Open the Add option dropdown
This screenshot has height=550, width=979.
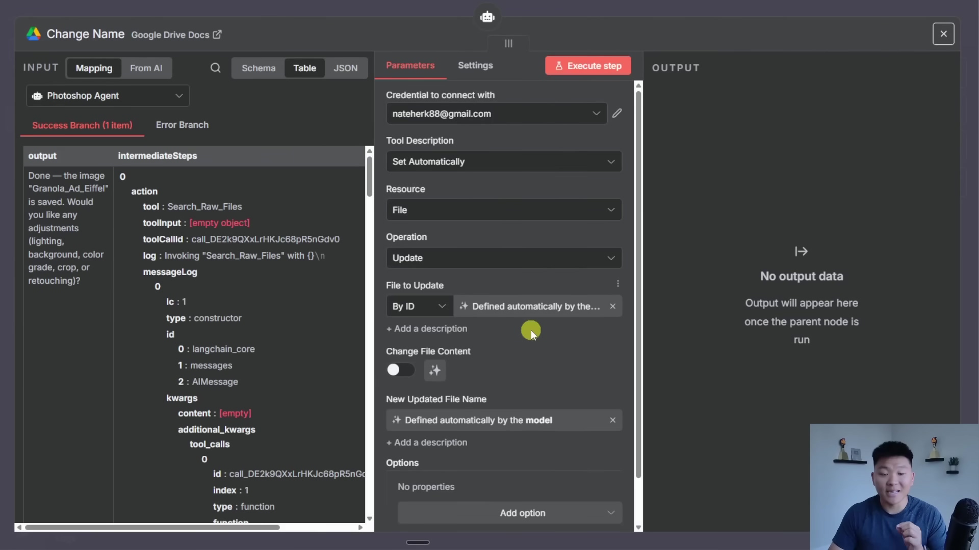click(x=510, y=513)
